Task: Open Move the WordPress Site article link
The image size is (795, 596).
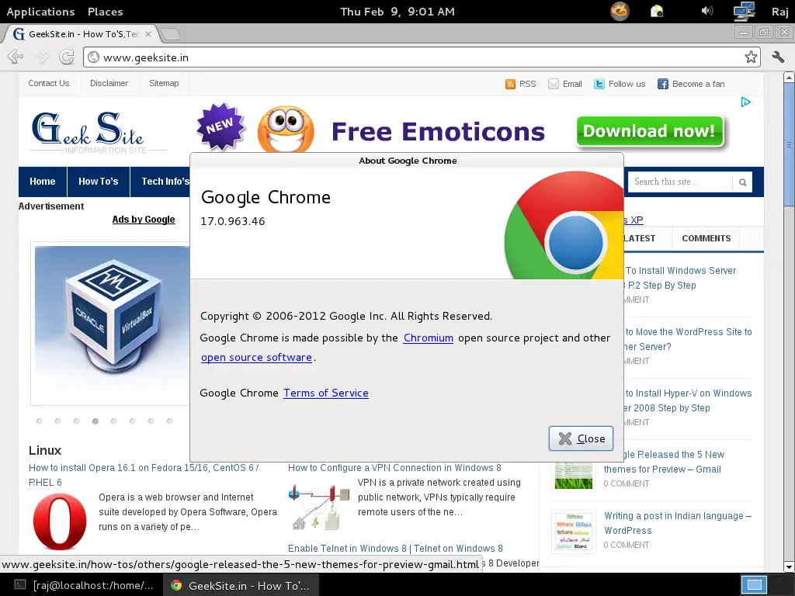Action: coord(688,339)
